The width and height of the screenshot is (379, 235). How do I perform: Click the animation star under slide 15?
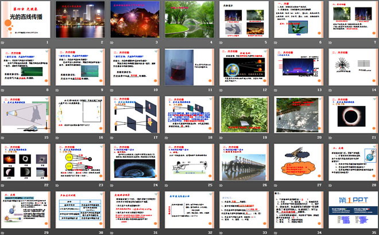coord(3,138)
